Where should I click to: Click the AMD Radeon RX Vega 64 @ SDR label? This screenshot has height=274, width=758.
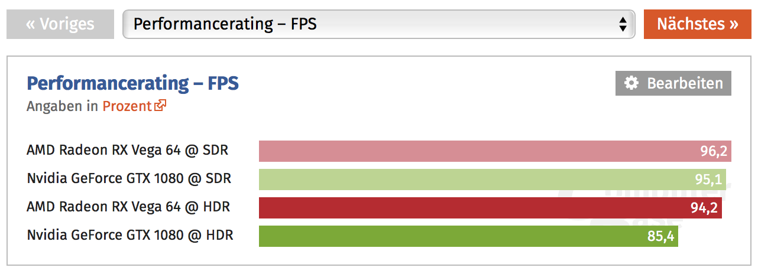[127, 150]
